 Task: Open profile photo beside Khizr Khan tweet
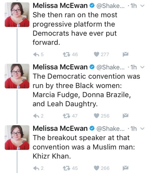tap(17, 137)
